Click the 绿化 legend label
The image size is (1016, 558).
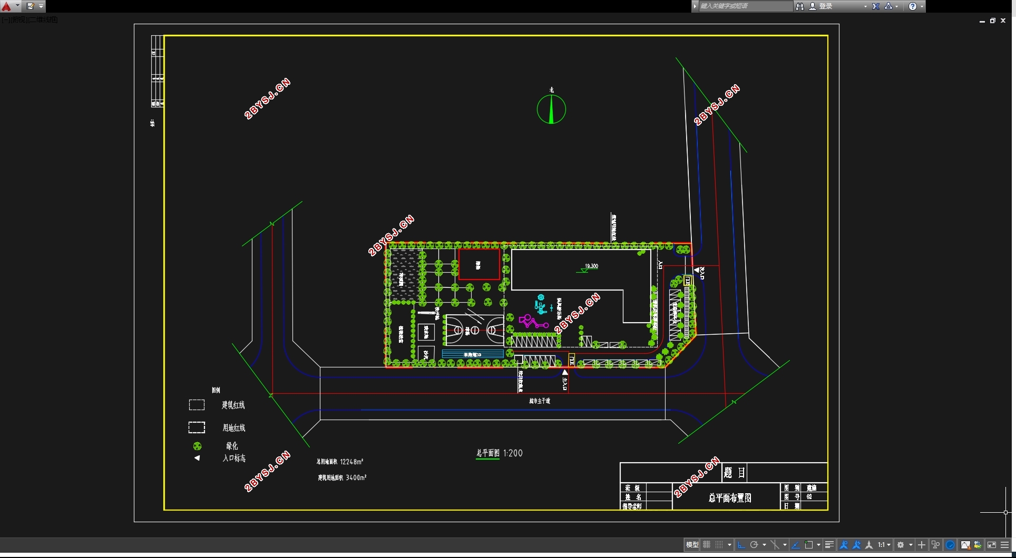click(x=232, y=446)
